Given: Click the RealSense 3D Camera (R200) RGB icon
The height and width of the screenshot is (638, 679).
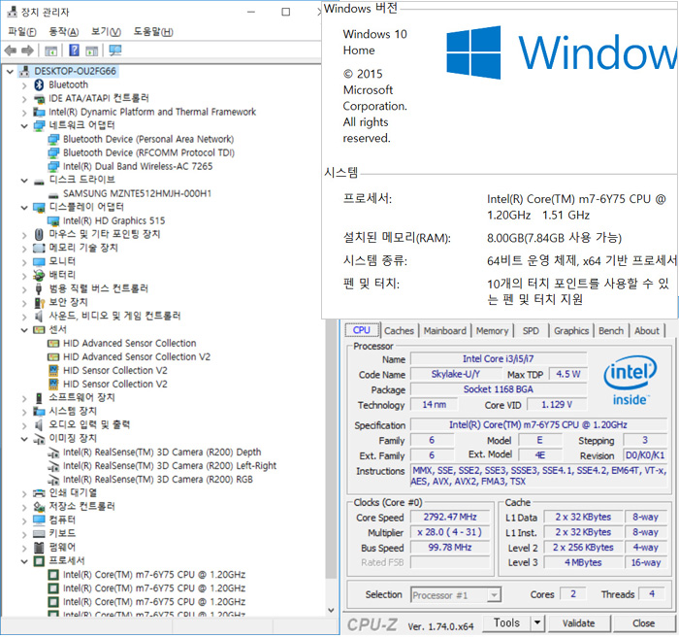Looking at the screenshot, I should 53,480.
